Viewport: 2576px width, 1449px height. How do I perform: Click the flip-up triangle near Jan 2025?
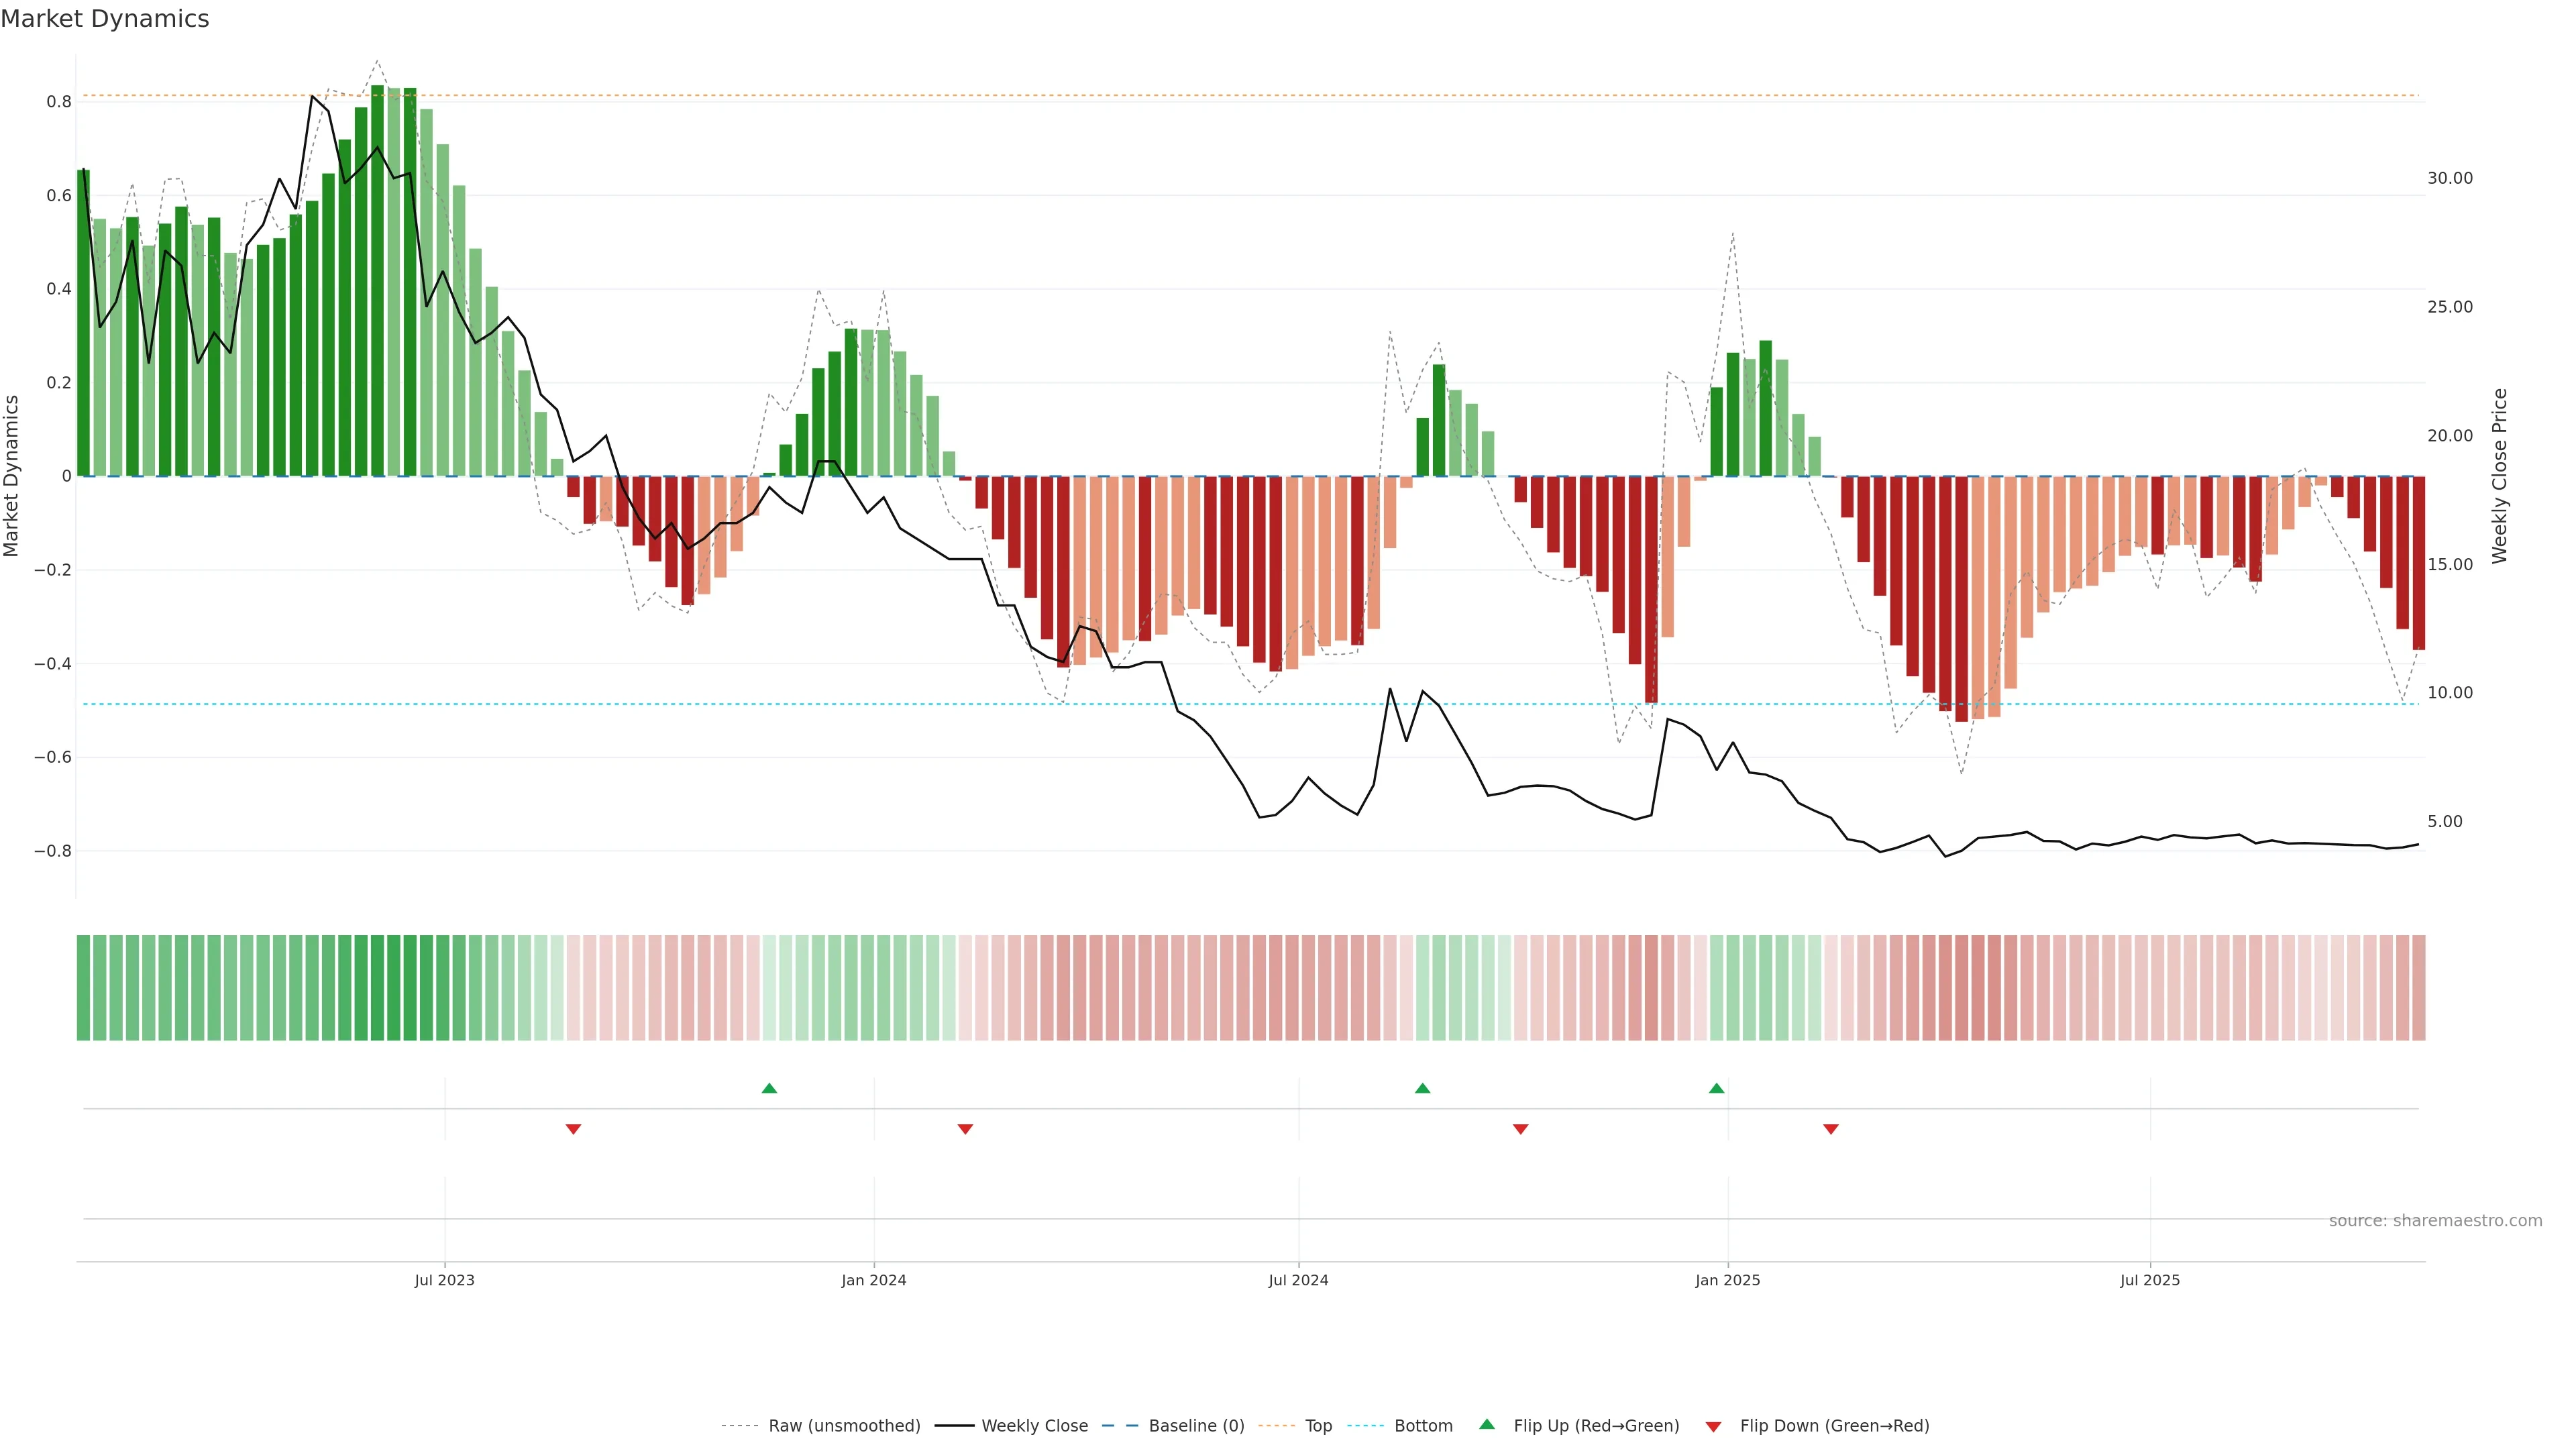1716,1088
